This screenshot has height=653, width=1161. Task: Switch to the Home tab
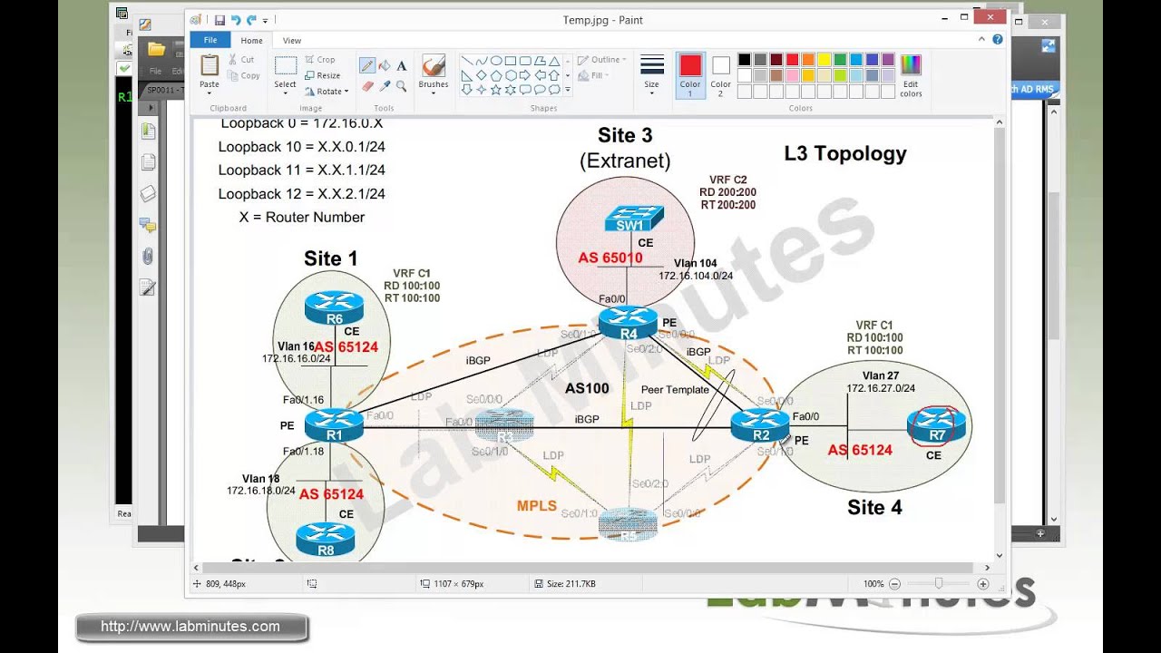[252, 40]
